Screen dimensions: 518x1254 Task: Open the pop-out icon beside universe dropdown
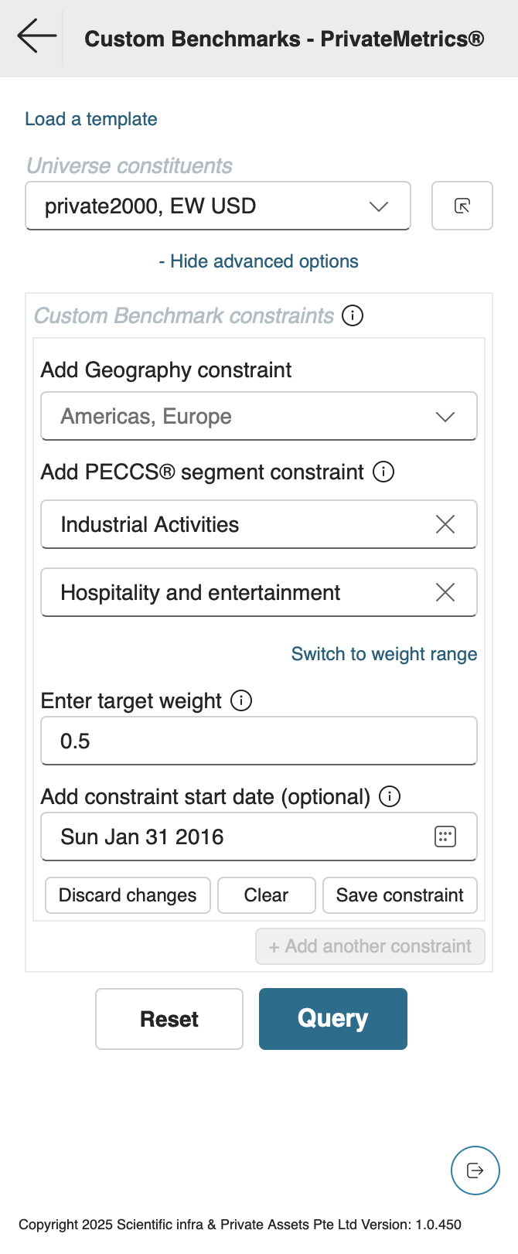[462, 206]
